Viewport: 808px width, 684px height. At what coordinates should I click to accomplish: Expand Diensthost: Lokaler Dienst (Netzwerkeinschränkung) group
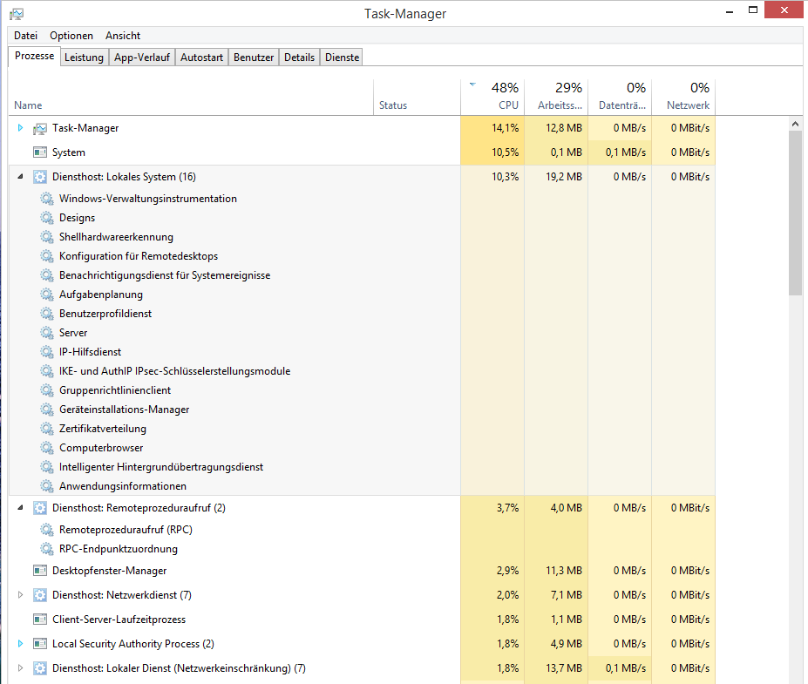20,668
